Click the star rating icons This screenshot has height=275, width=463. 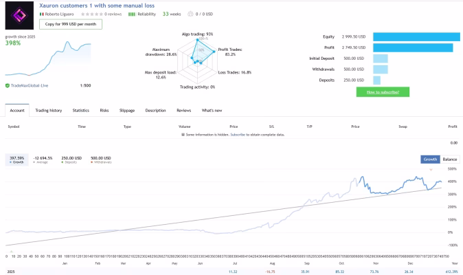(92, 14)
